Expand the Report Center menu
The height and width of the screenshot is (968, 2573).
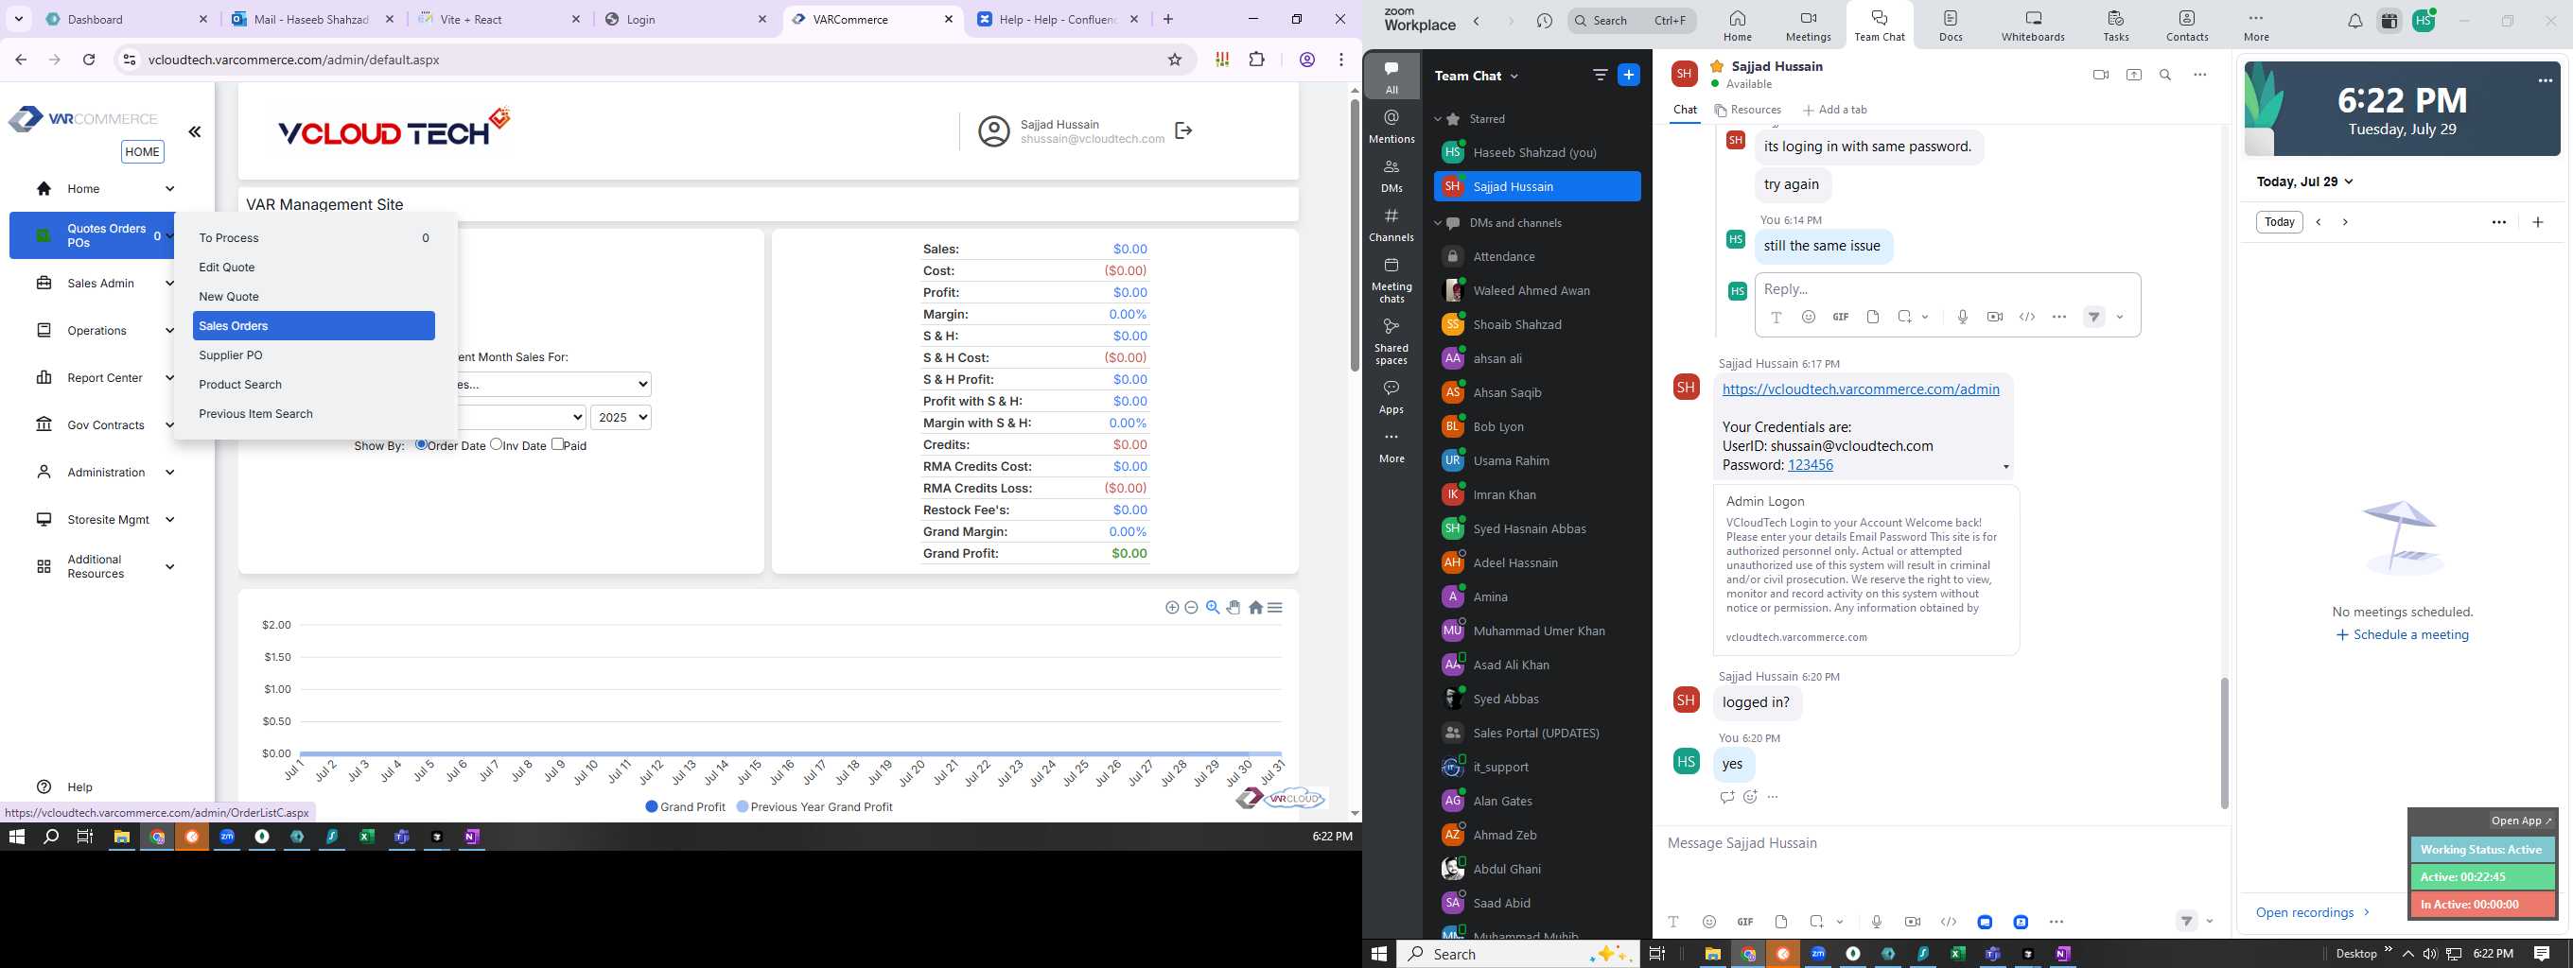(x=105, y=377)
